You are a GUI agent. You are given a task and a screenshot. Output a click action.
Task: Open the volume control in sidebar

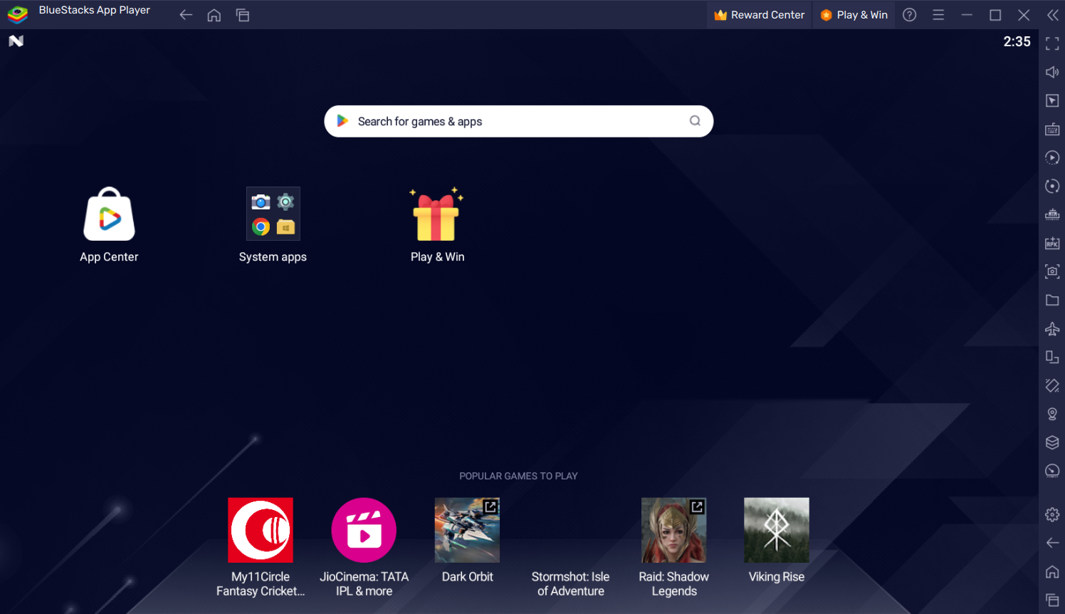click(x=1052, y=73)
